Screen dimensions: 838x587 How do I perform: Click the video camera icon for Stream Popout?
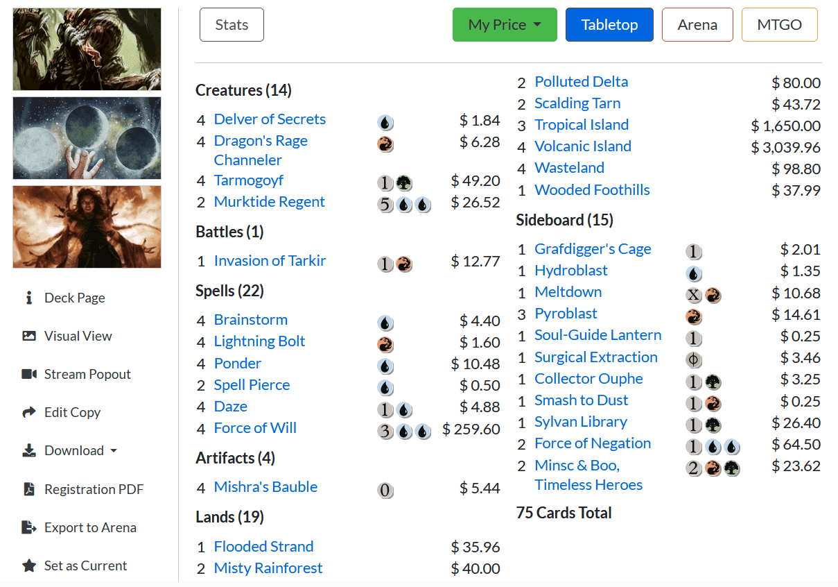[29, 374]
